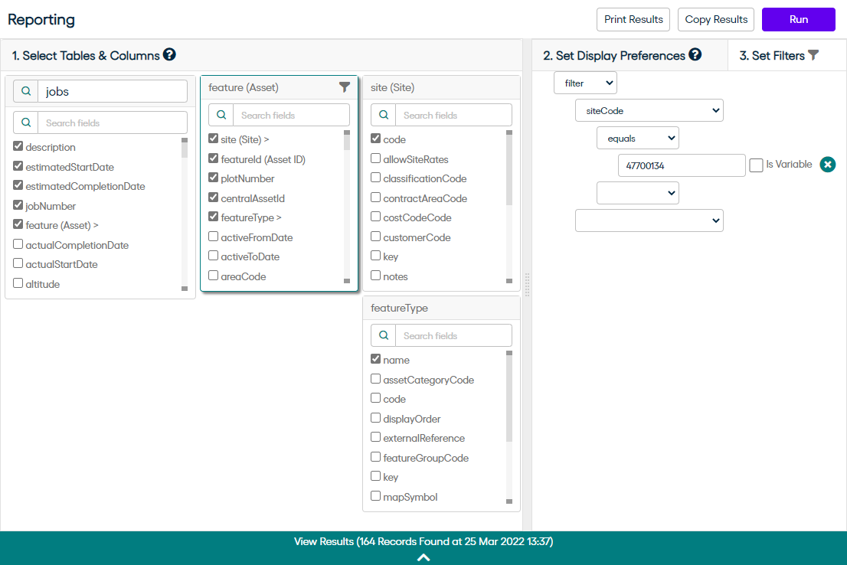Open the siteCode field dropdown
847x565 pixels.
point(649,110)
